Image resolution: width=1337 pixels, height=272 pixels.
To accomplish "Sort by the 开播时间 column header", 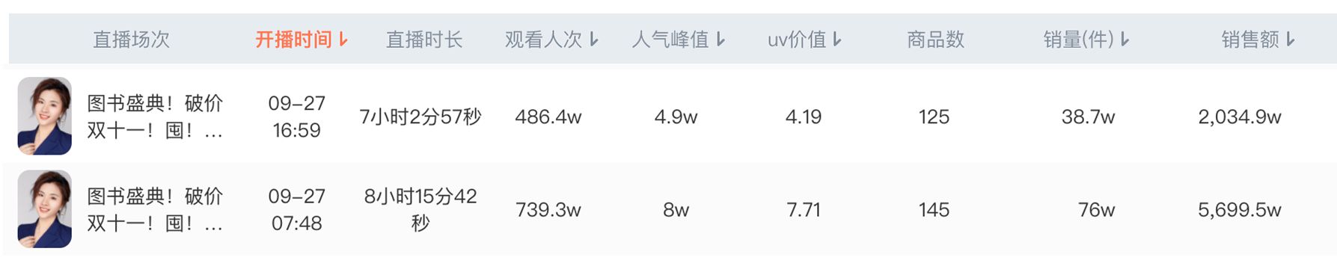I will tap(293, 40).
